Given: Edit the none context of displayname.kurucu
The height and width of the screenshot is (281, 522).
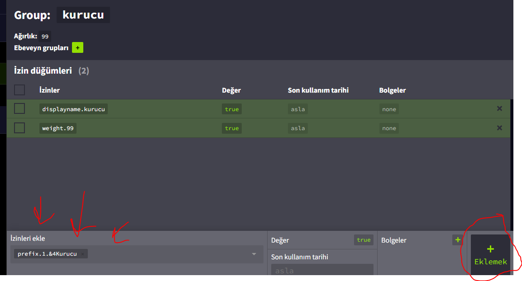Looking at the screenshot, I should point(389,109).
